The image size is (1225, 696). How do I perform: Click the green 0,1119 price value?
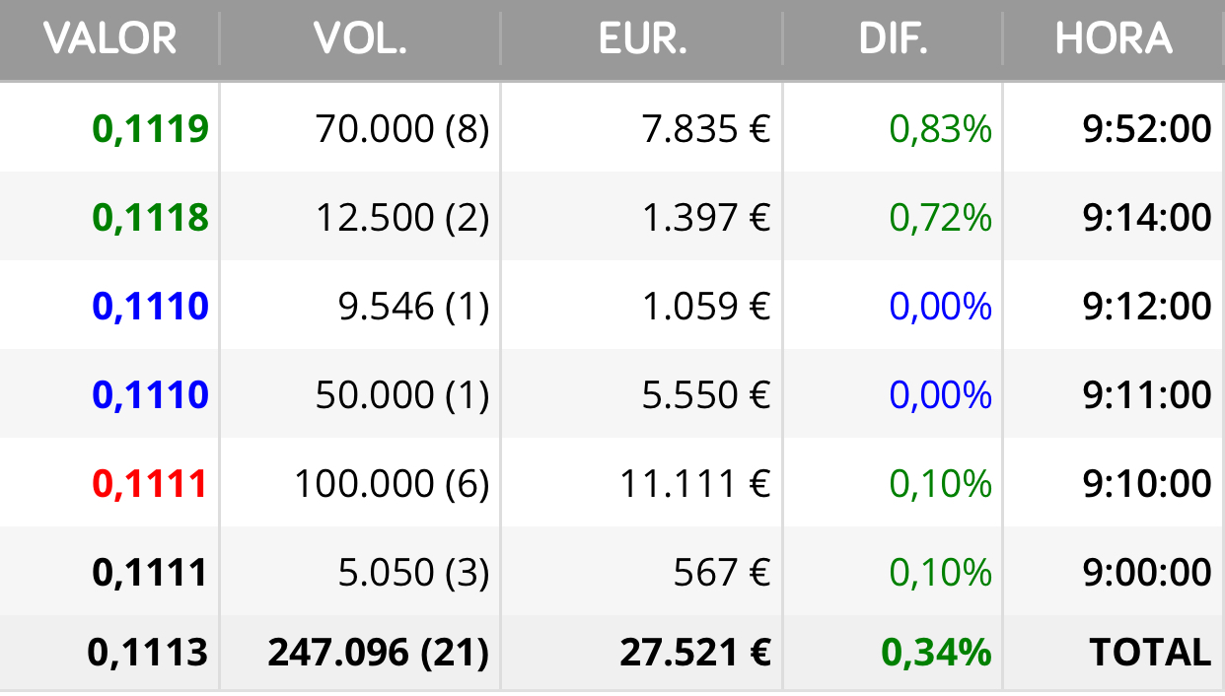click(x=151, y=128)
